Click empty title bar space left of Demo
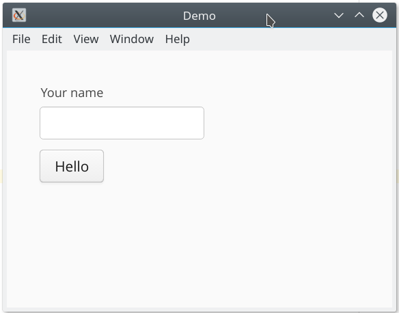The image size is (399, 313). [x=102, y=16]
